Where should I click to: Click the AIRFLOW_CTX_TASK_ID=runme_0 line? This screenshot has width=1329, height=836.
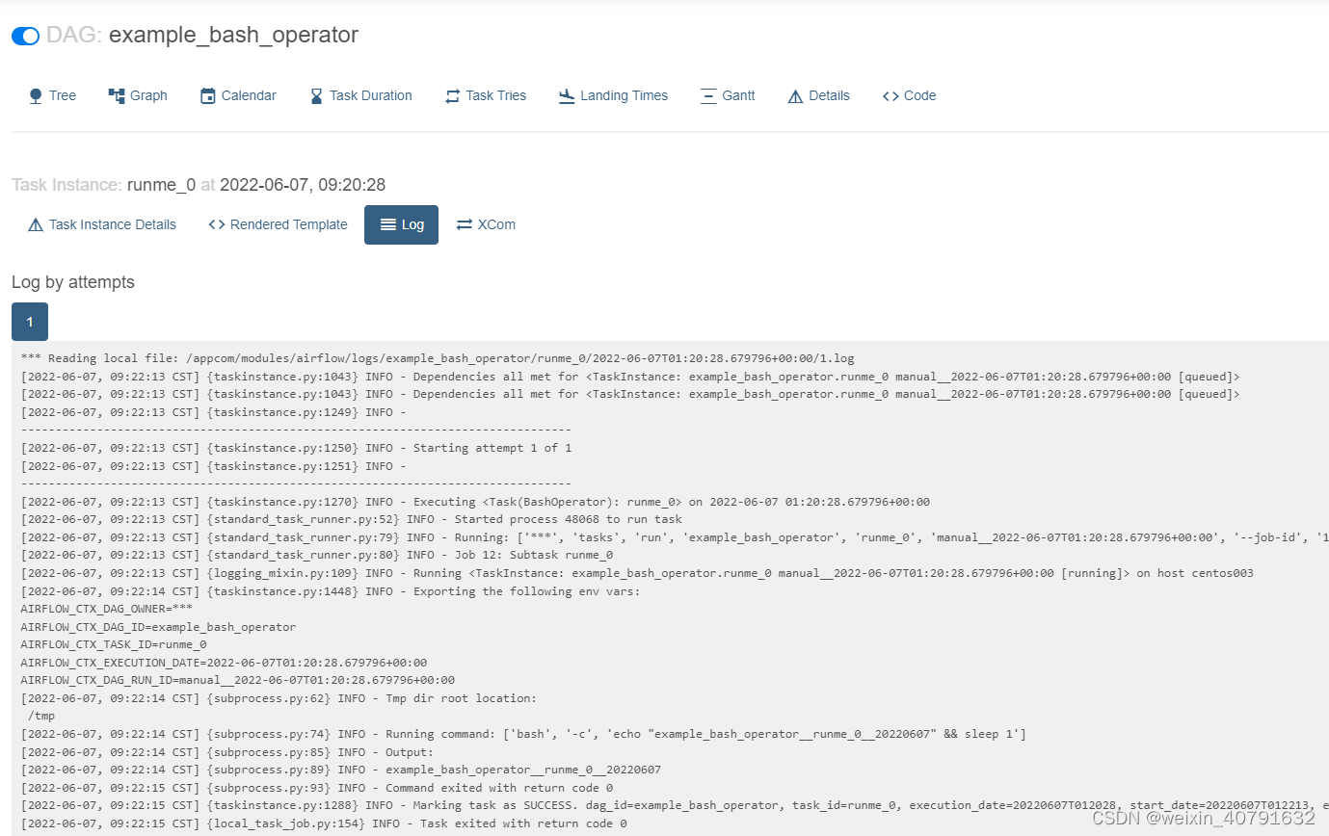(x=114, y=644)
